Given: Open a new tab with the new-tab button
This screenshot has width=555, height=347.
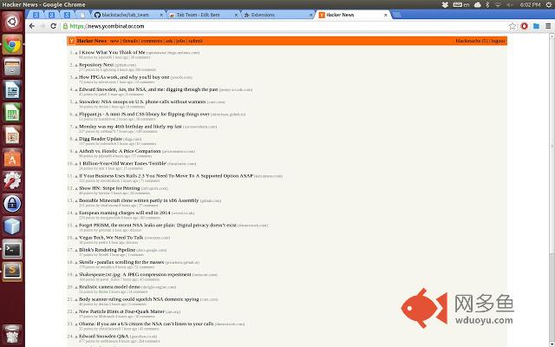Looking at the screenshot, I should (x=397, y=15).
